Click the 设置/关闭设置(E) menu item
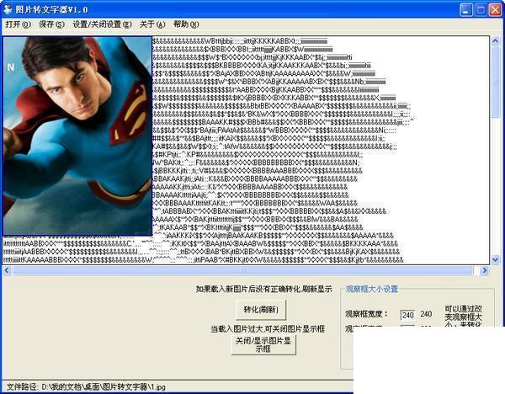This screenshot has height=394, width=505. click(x=102, y=24)
